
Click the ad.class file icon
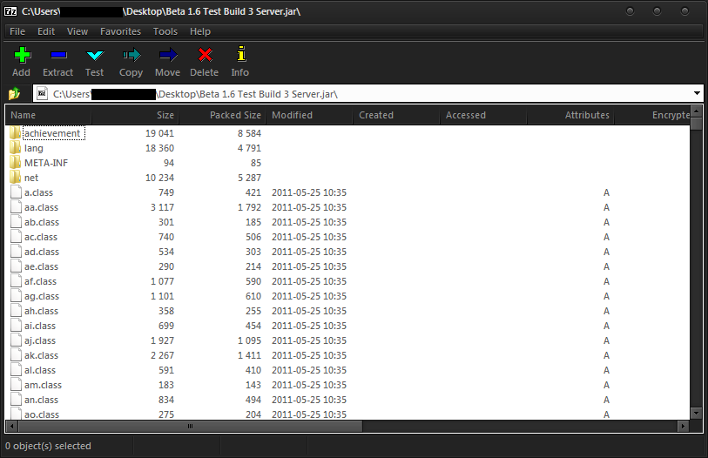[17, 251]
